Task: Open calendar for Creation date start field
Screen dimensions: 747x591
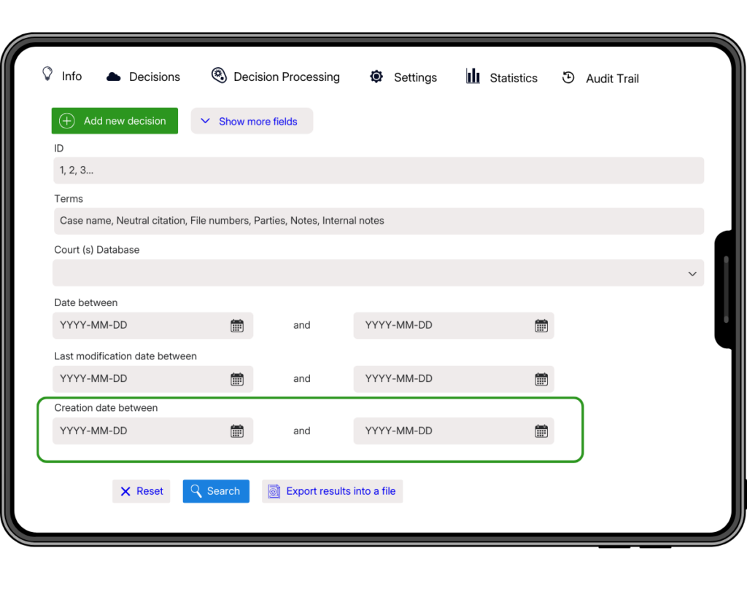Action: point(237,431)
